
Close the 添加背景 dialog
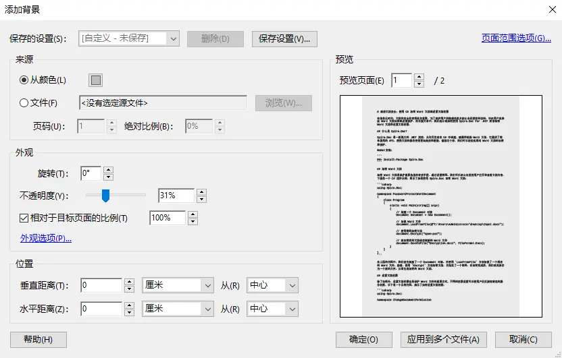(553, 9)
